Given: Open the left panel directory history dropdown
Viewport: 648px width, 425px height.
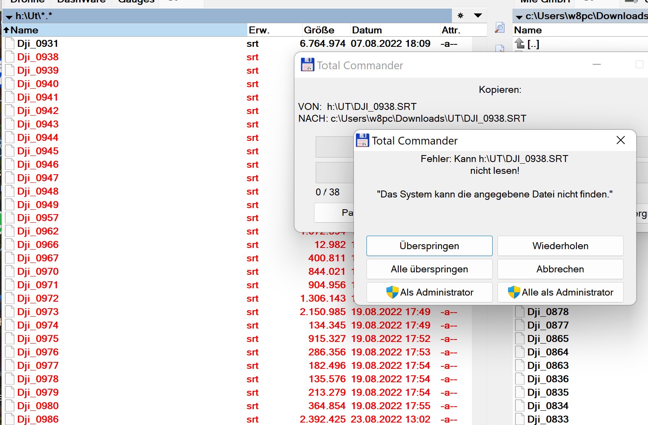Looking at the screenshot, I should (478, 15).
